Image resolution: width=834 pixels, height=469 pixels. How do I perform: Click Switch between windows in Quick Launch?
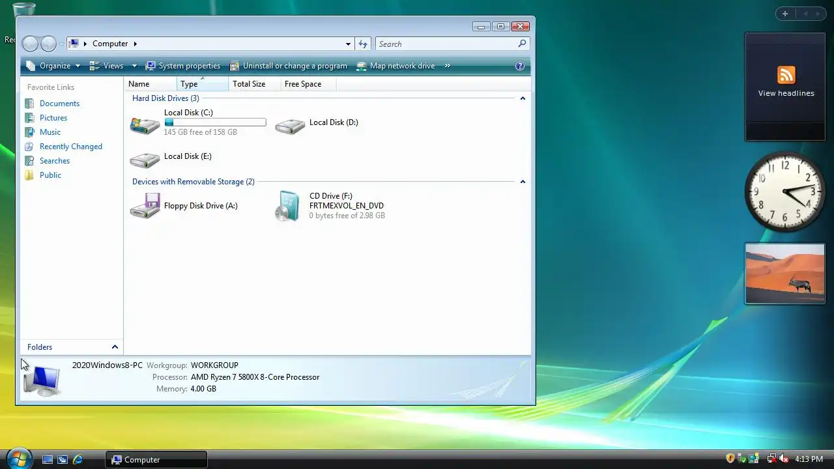[x=63, y=459]
